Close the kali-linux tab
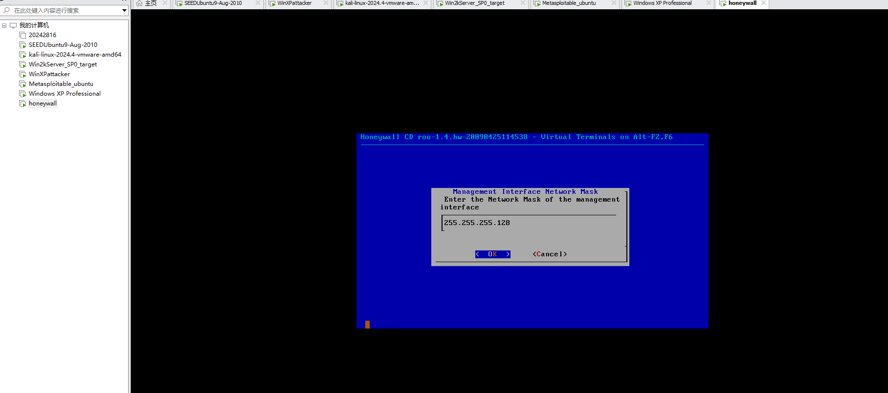The width and height of the screenshot is (888, 393). [426, 3]
